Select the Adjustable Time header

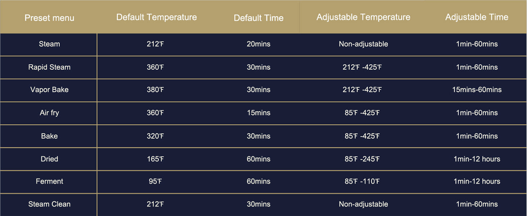click(477, 17)
